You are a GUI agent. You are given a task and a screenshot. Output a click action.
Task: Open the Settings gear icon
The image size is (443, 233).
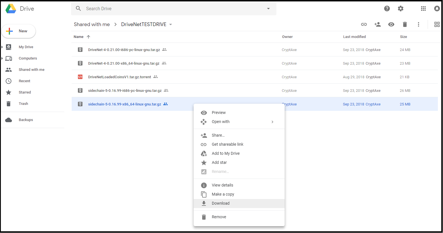[x=401, y=9]
